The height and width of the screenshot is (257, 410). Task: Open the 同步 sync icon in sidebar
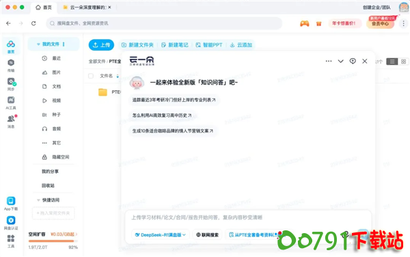[11, 84]
